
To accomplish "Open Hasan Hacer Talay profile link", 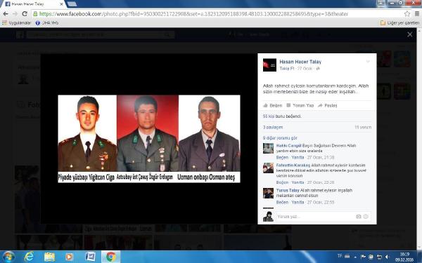I will [x=300, y=62].
